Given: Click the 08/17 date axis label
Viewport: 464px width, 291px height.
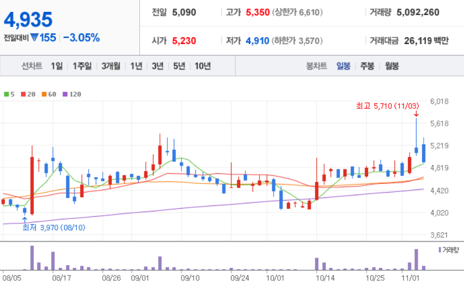Looking at the screenshot, I should (61, 278).
